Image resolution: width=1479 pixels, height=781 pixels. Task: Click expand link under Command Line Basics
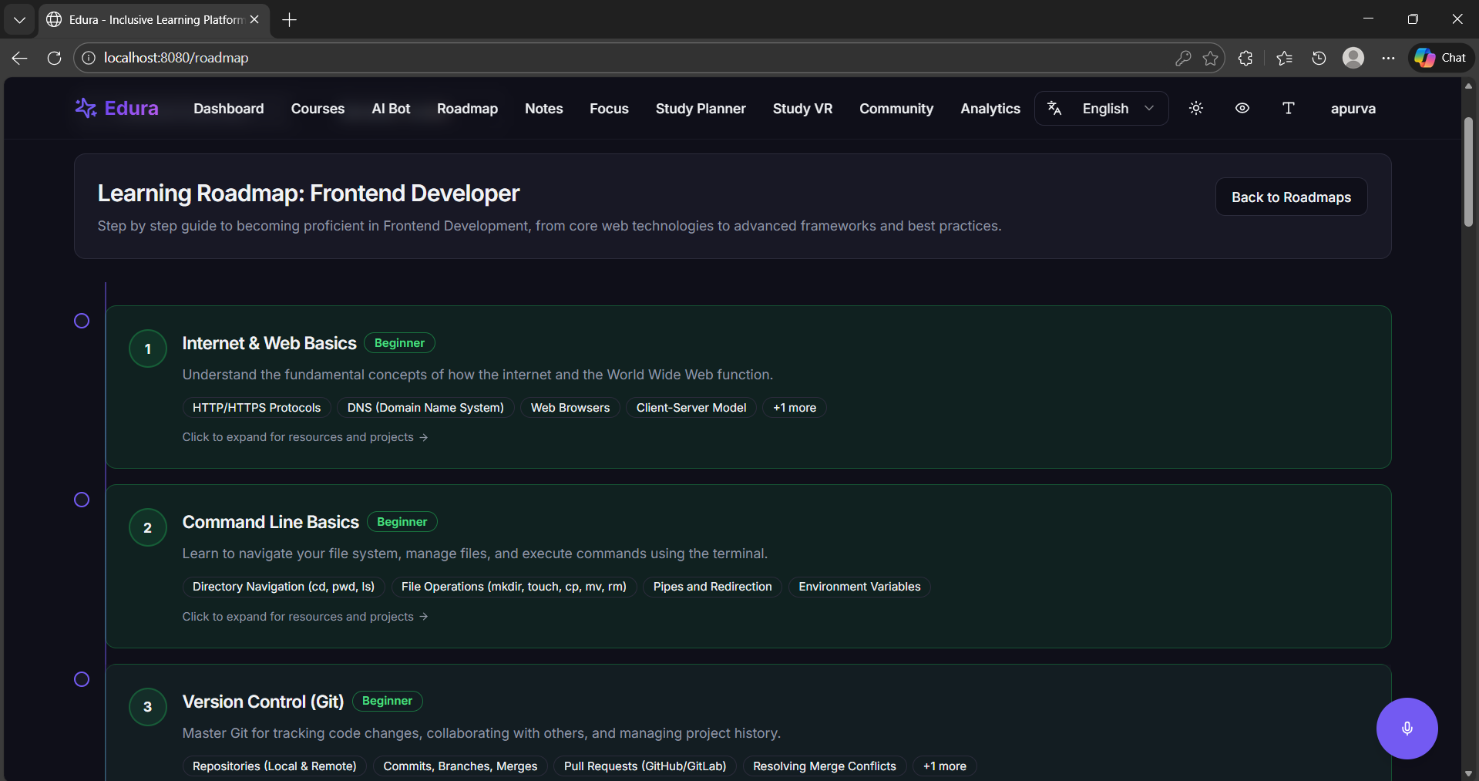point(305,617)
